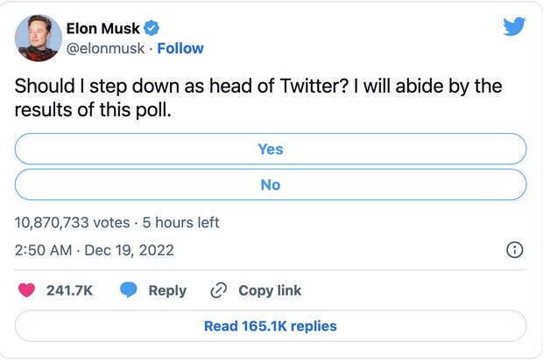543x361 pixels.
Task: Open the tweet info circle icon
Action: 516,250
